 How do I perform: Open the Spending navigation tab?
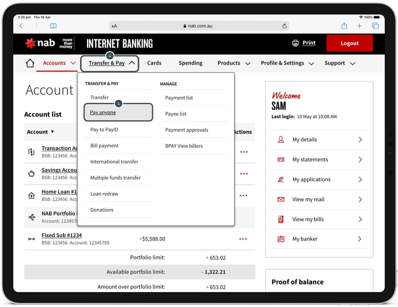click(190, 63)
